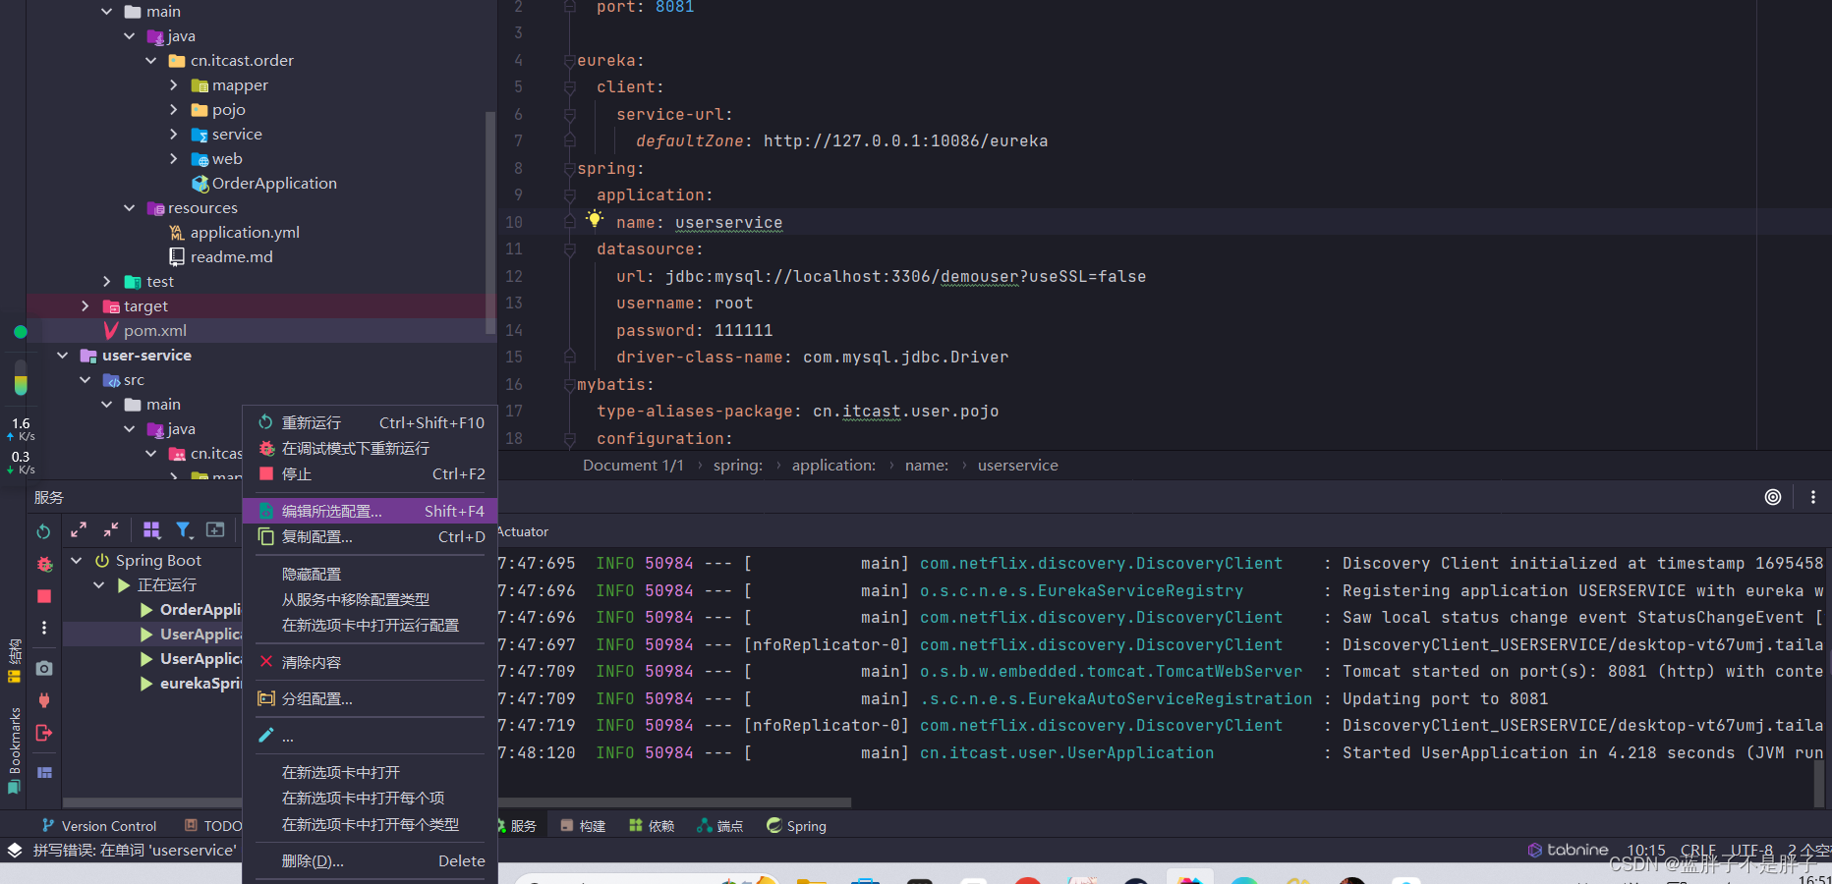Open the Spring tool window tab
The height and width of the screenshot is (884, 1832).
point(796,826)
